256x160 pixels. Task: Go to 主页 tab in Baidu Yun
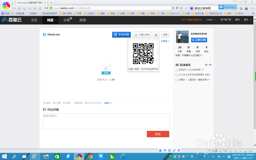pyautogui.click(x=34, y=20)
